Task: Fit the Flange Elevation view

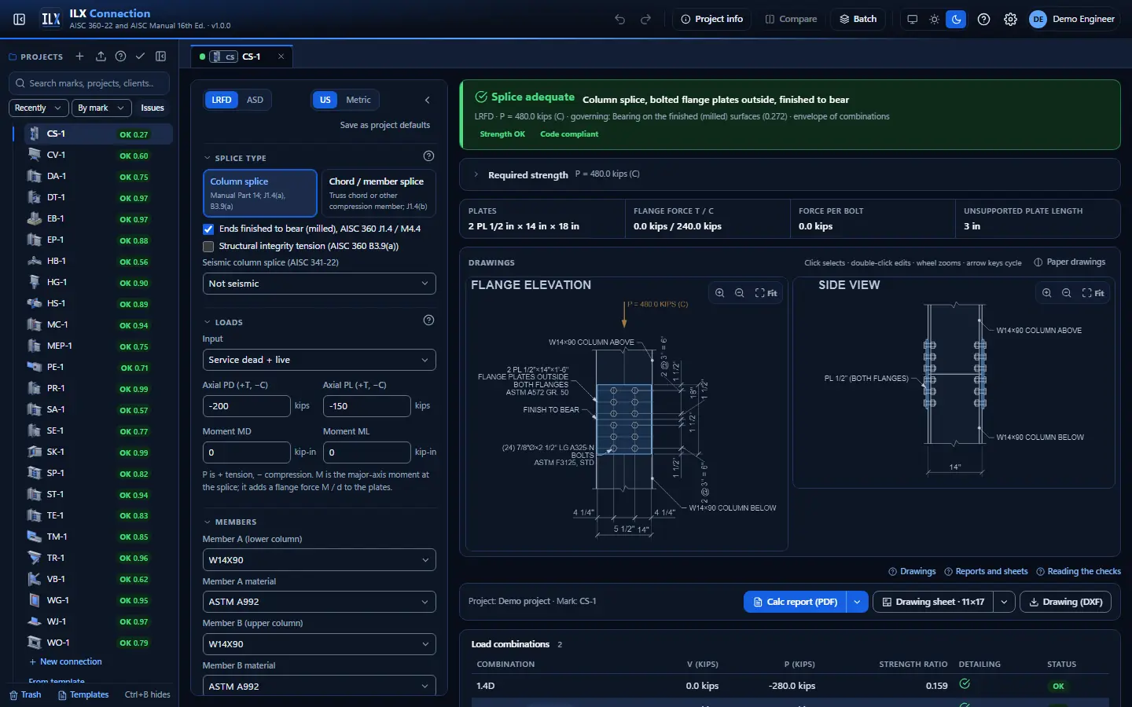Action: (x=766, y=293)
